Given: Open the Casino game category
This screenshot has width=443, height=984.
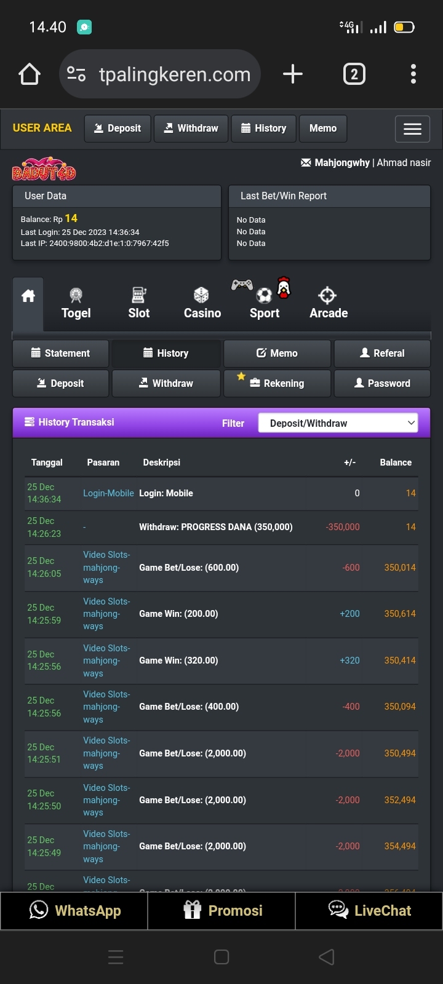Looking at the screenshot, I should 202,304.
